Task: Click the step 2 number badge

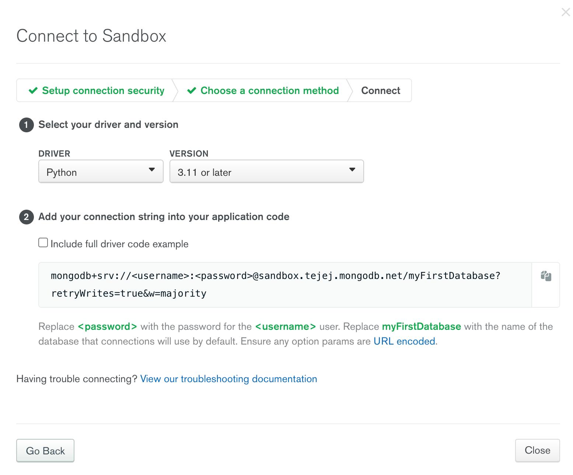Action: 26,217
